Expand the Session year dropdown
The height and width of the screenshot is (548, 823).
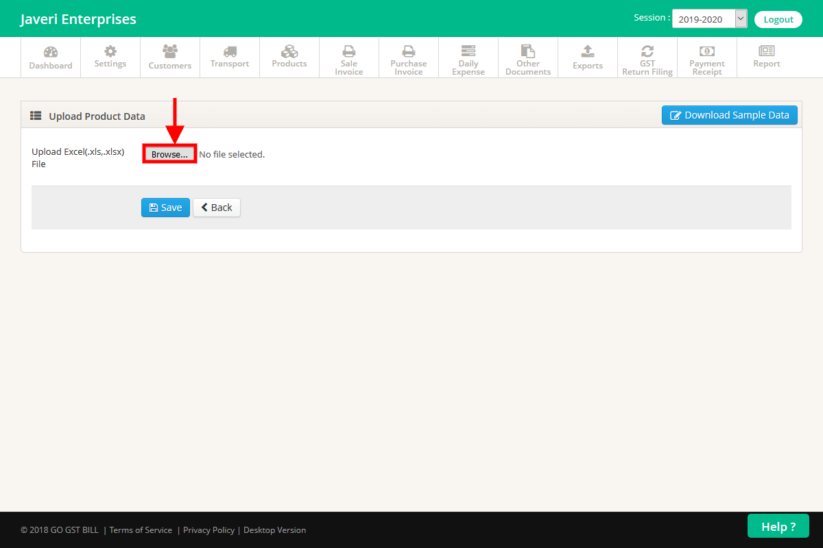coord(709,19)
